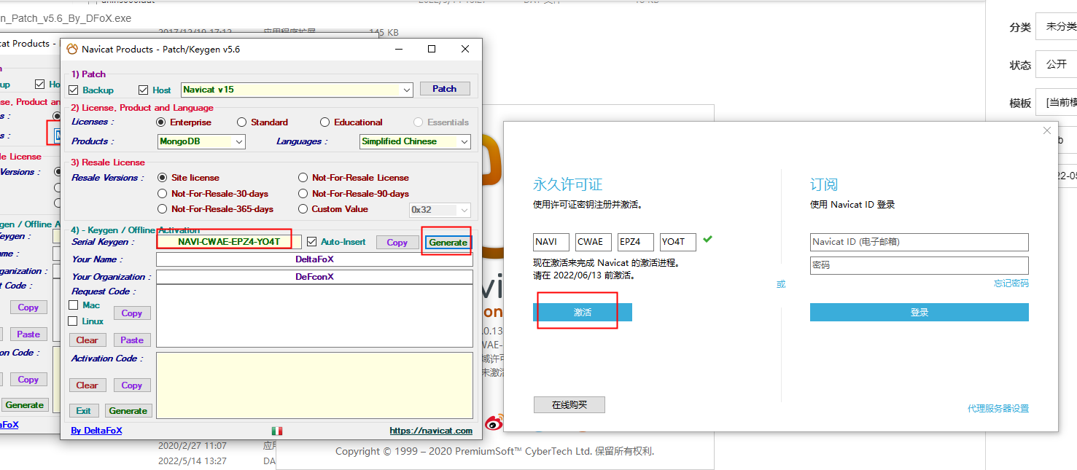Enable the Linux checkbox
Screen dimensions: 1077x470
point(73,321)
